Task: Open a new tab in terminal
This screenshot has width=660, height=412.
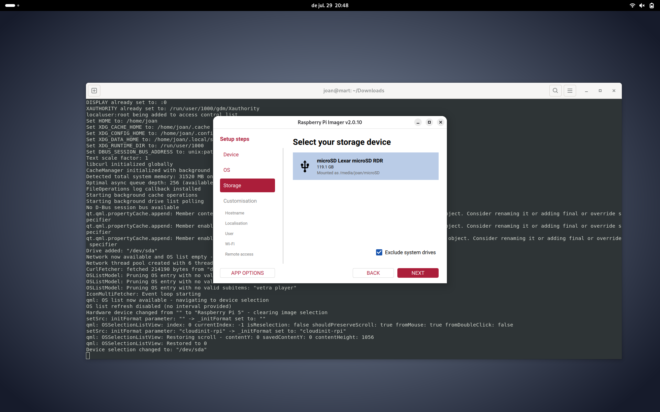Action: [x=94, y=91]
